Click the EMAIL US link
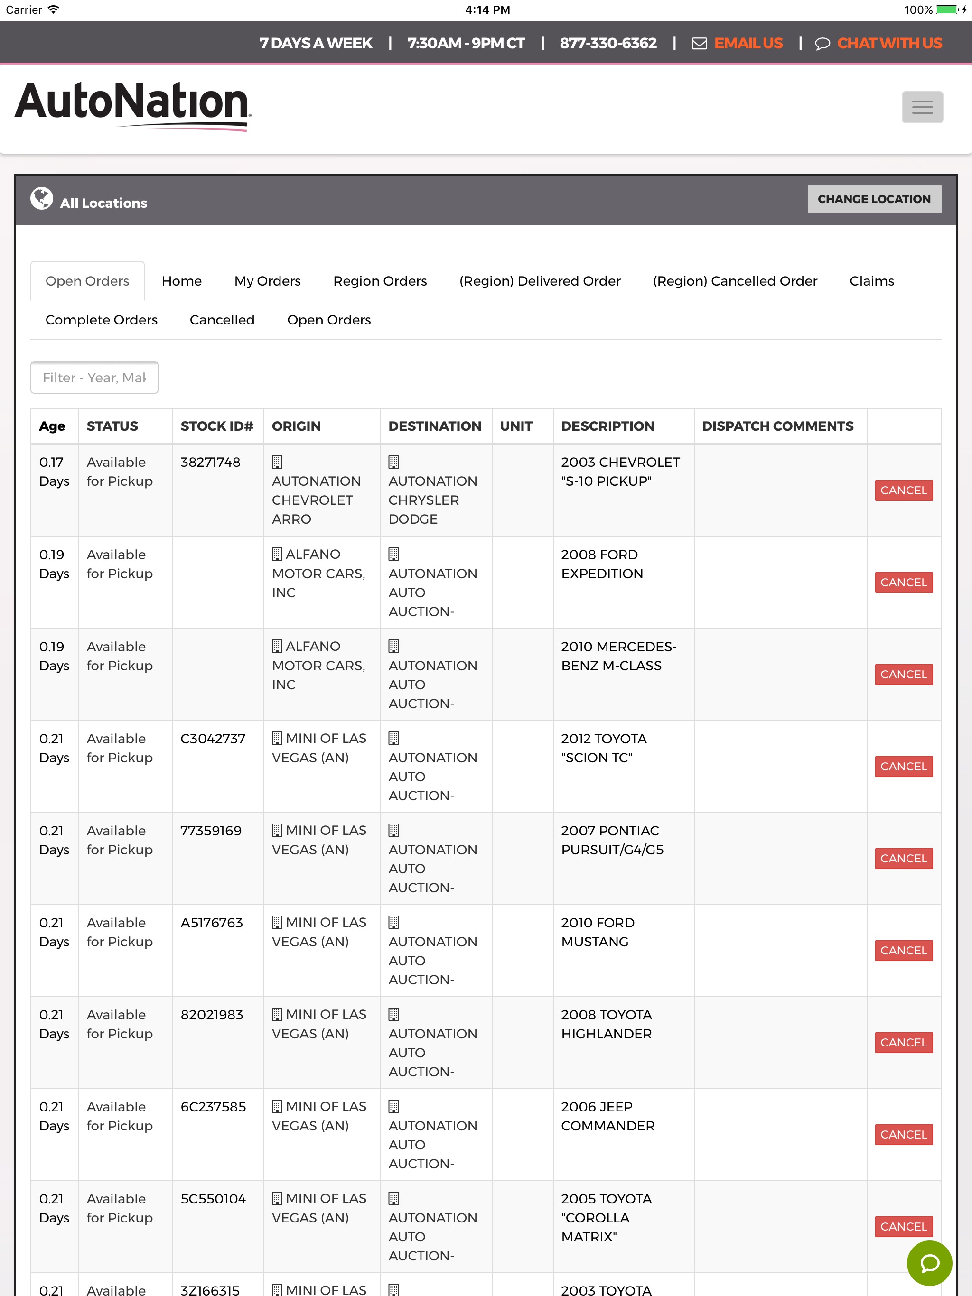Viewport: 972px width, 1296px height. pyautogui.click(x=748, y=43)
